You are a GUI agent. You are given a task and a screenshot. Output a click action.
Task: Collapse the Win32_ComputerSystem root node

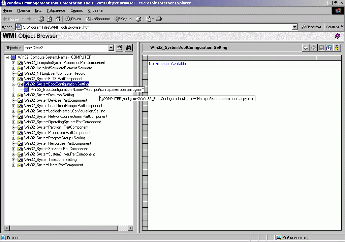pyautogui.click(x=7, y=57)
